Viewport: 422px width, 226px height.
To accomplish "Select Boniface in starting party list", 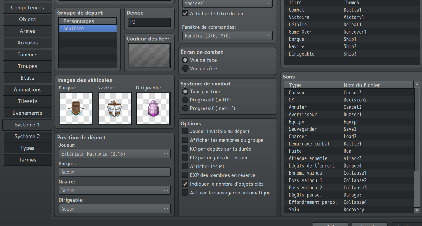I will (x=87, y=29).
